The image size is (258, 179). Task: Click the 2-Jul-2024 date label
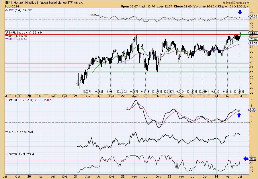pyautogui.click(x=12, y=7)
